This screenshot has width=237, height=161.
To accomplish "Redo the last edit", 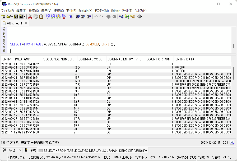I will (x=101, y=17).
